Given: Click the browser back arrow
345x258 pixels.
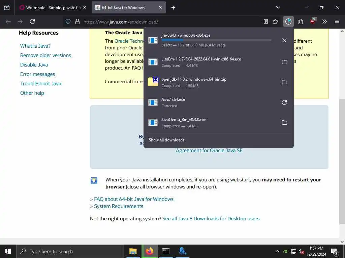Looking at the screenshot, I should coord(8,21).
